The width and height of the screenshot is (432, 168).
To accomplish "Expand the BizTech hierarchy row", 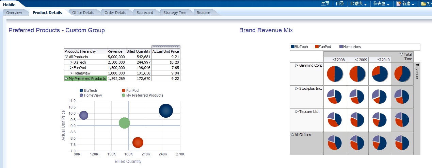I will tap(71, 62).
